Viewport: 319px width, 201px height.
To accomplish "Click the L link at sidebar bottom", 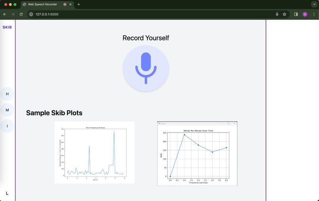I will pyautogui.click(x=7, y=193).
